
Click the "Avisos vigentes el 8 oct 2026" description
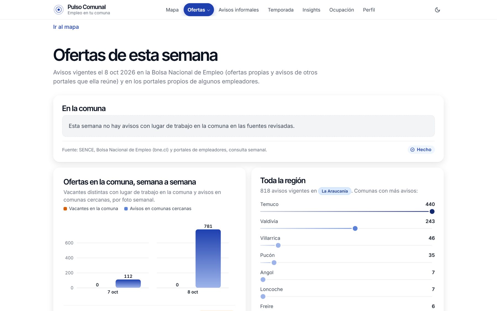[185, 77]
